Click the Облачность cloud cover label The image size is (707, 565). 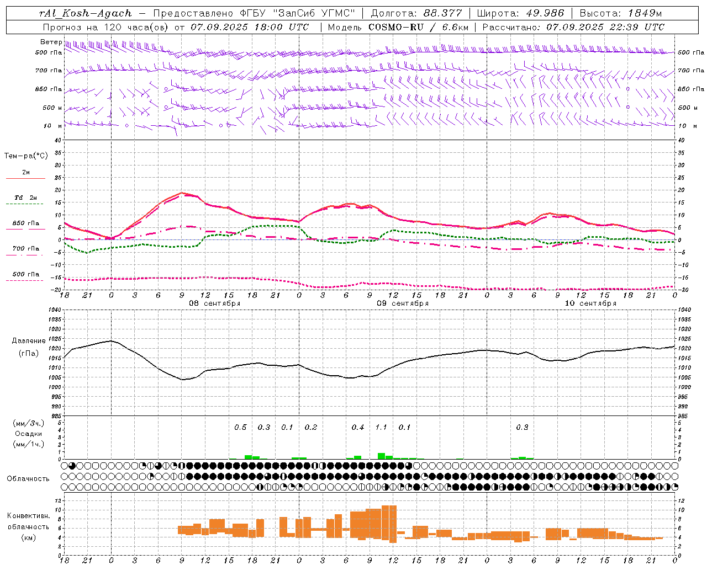point(28,479)
